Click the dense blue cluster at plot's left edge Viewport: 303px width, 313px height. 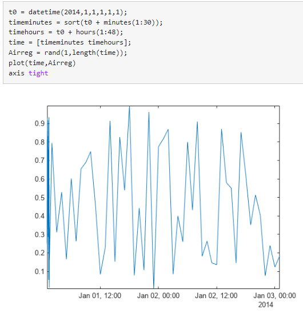48,202
